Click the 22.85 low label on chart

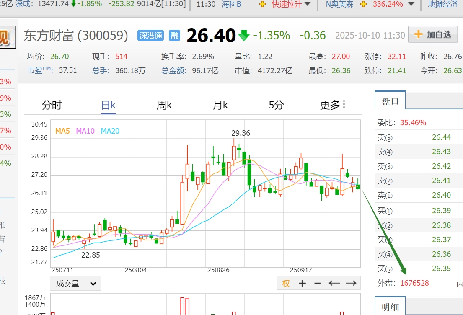(x=91, y=255)
